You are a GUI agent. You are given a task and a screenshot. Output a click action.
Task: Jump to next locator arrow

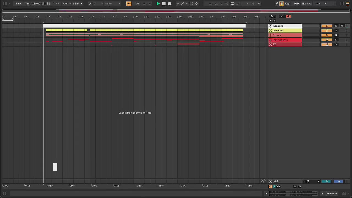tap(274, 21)
